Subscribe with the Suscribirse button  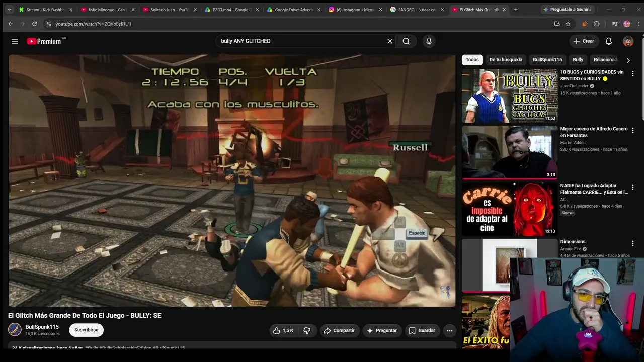87,330
